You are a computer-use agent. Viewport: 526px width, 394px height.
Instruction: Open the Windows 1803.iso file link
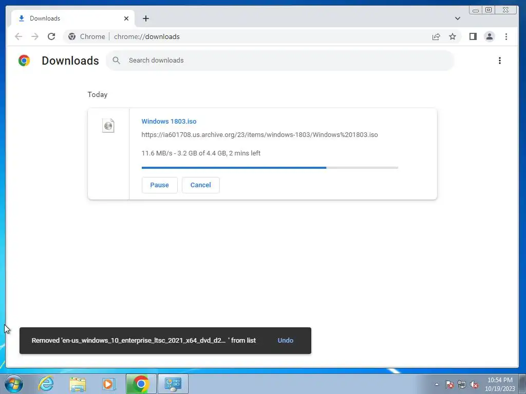click(168, 121)
